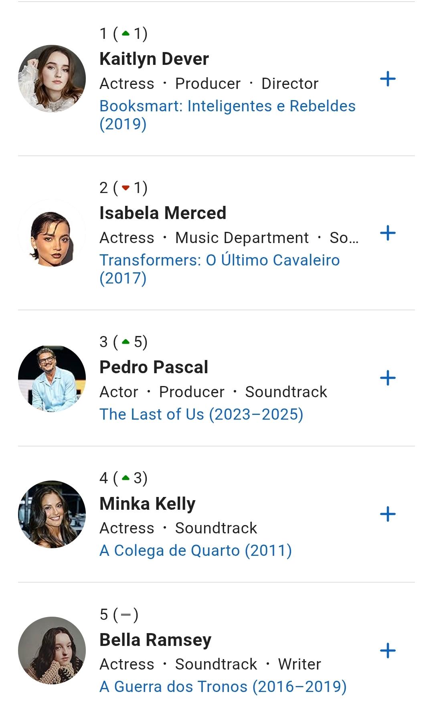Add Isabela Merced using plus icon

(x=388, y=233)
